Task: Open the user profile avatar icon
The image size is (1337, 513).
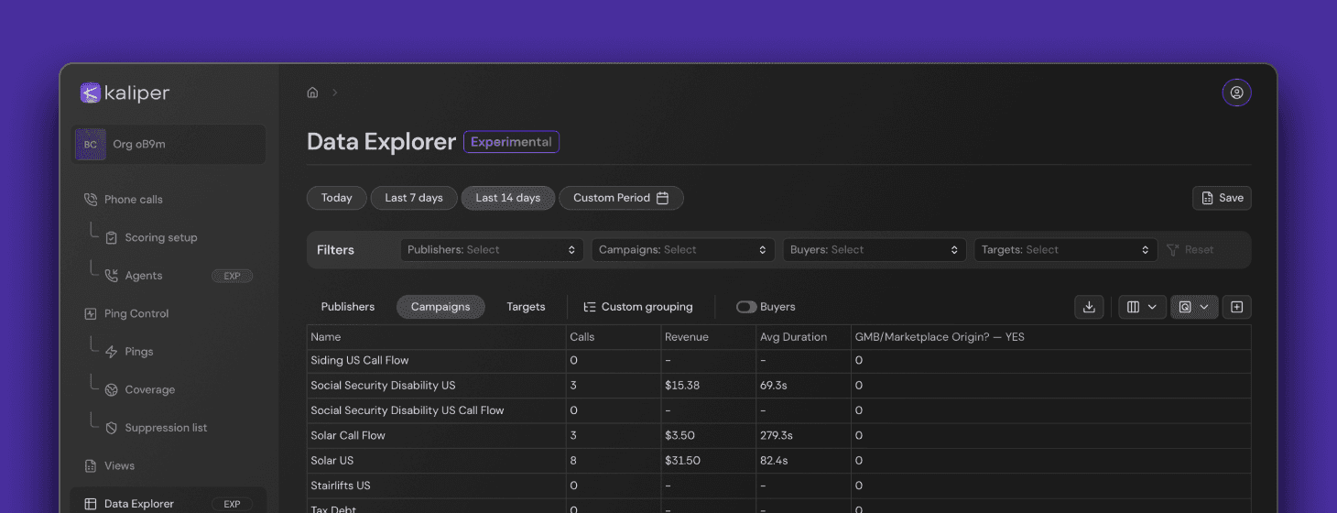Action: pos(1236,93)
